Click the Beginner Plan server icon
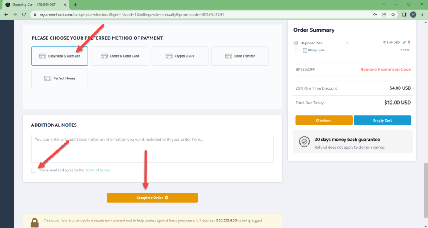The width and height of the screenshot is (428, 228). 296,43
